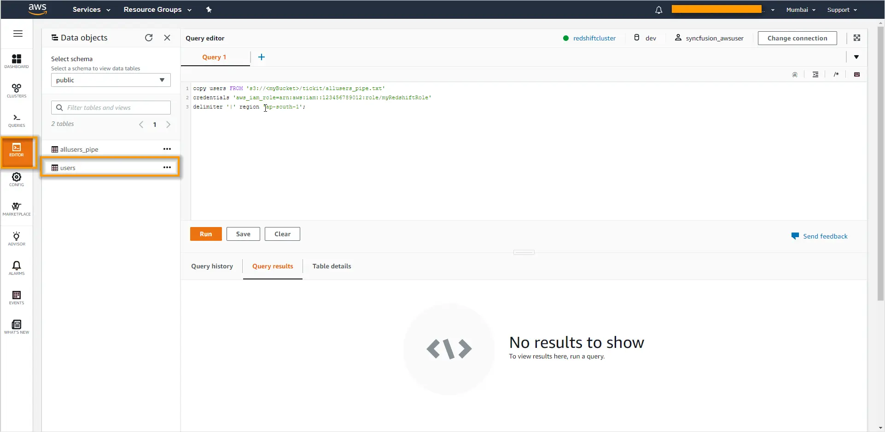Open the Dashboard sidebar icon
Screen dimensions: 885x432
pos(17,61)
